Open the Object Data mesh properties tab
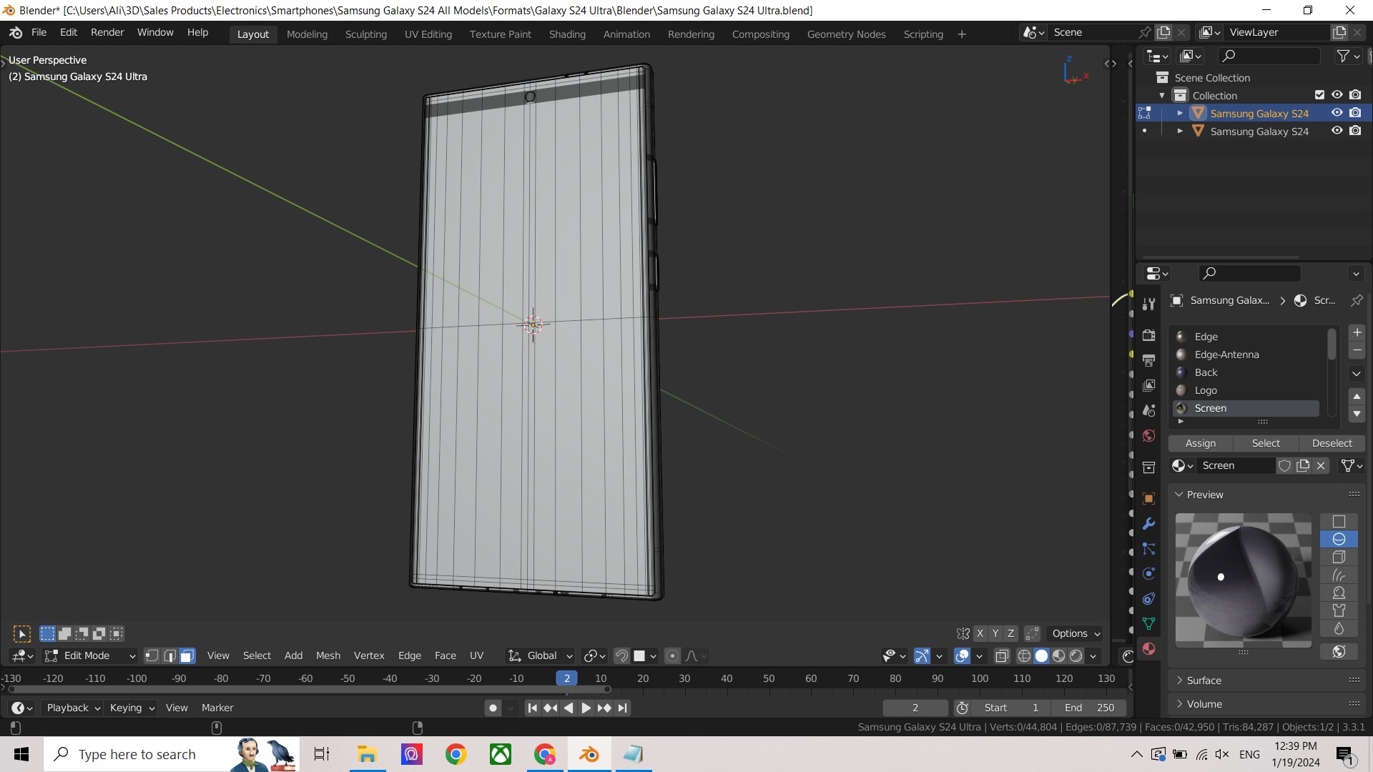Screen dimensions: 1373x772 pos(1148,623)
